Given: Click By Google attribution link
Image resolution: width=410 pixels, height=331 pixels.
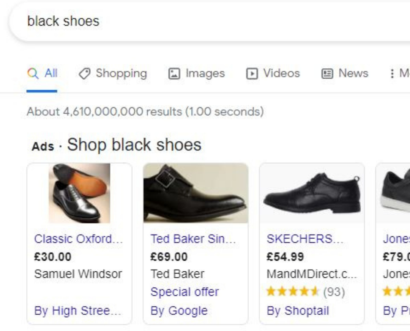Looking at the screenshot, I should pos(179,310).
